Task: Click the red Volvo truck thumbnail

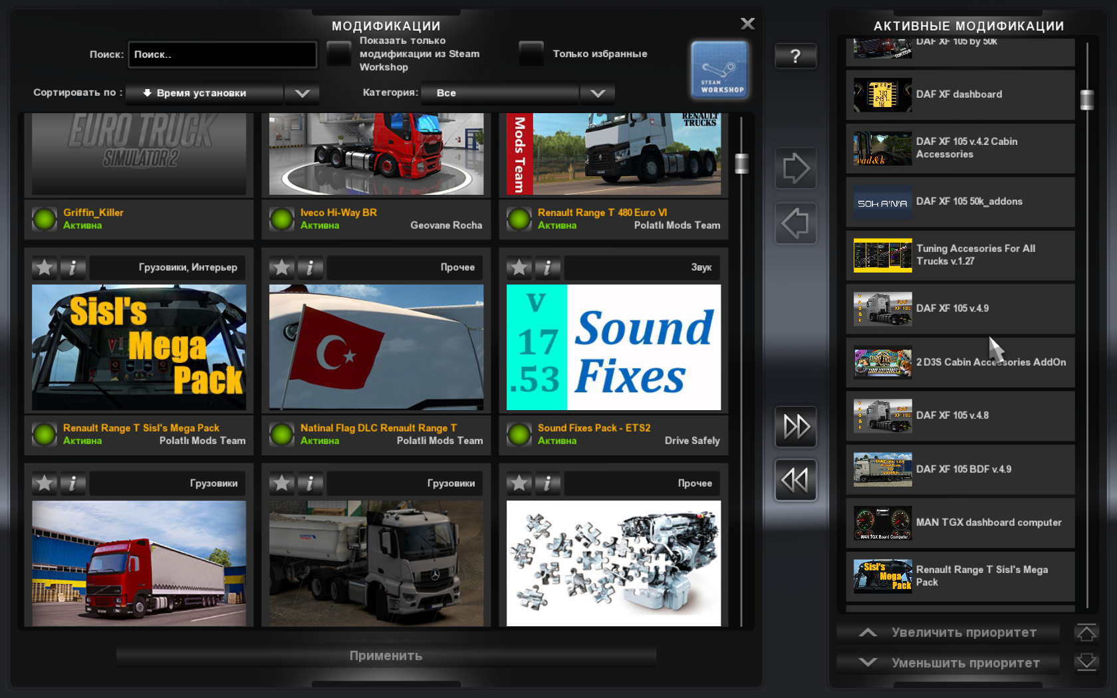Action: (x=139, y=564)
